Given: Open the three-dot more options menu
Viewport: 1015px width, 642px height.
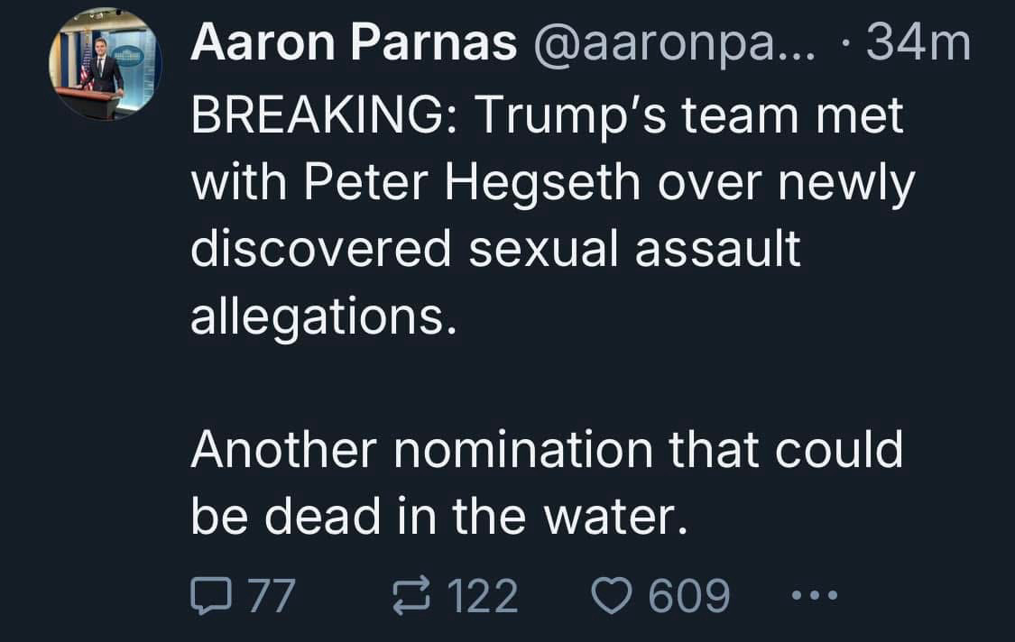Looking at the screenshot, I should (814, 595).
